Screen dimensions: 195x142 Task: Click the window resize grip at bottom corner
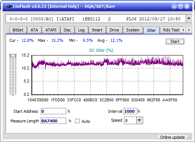[190, 137]
